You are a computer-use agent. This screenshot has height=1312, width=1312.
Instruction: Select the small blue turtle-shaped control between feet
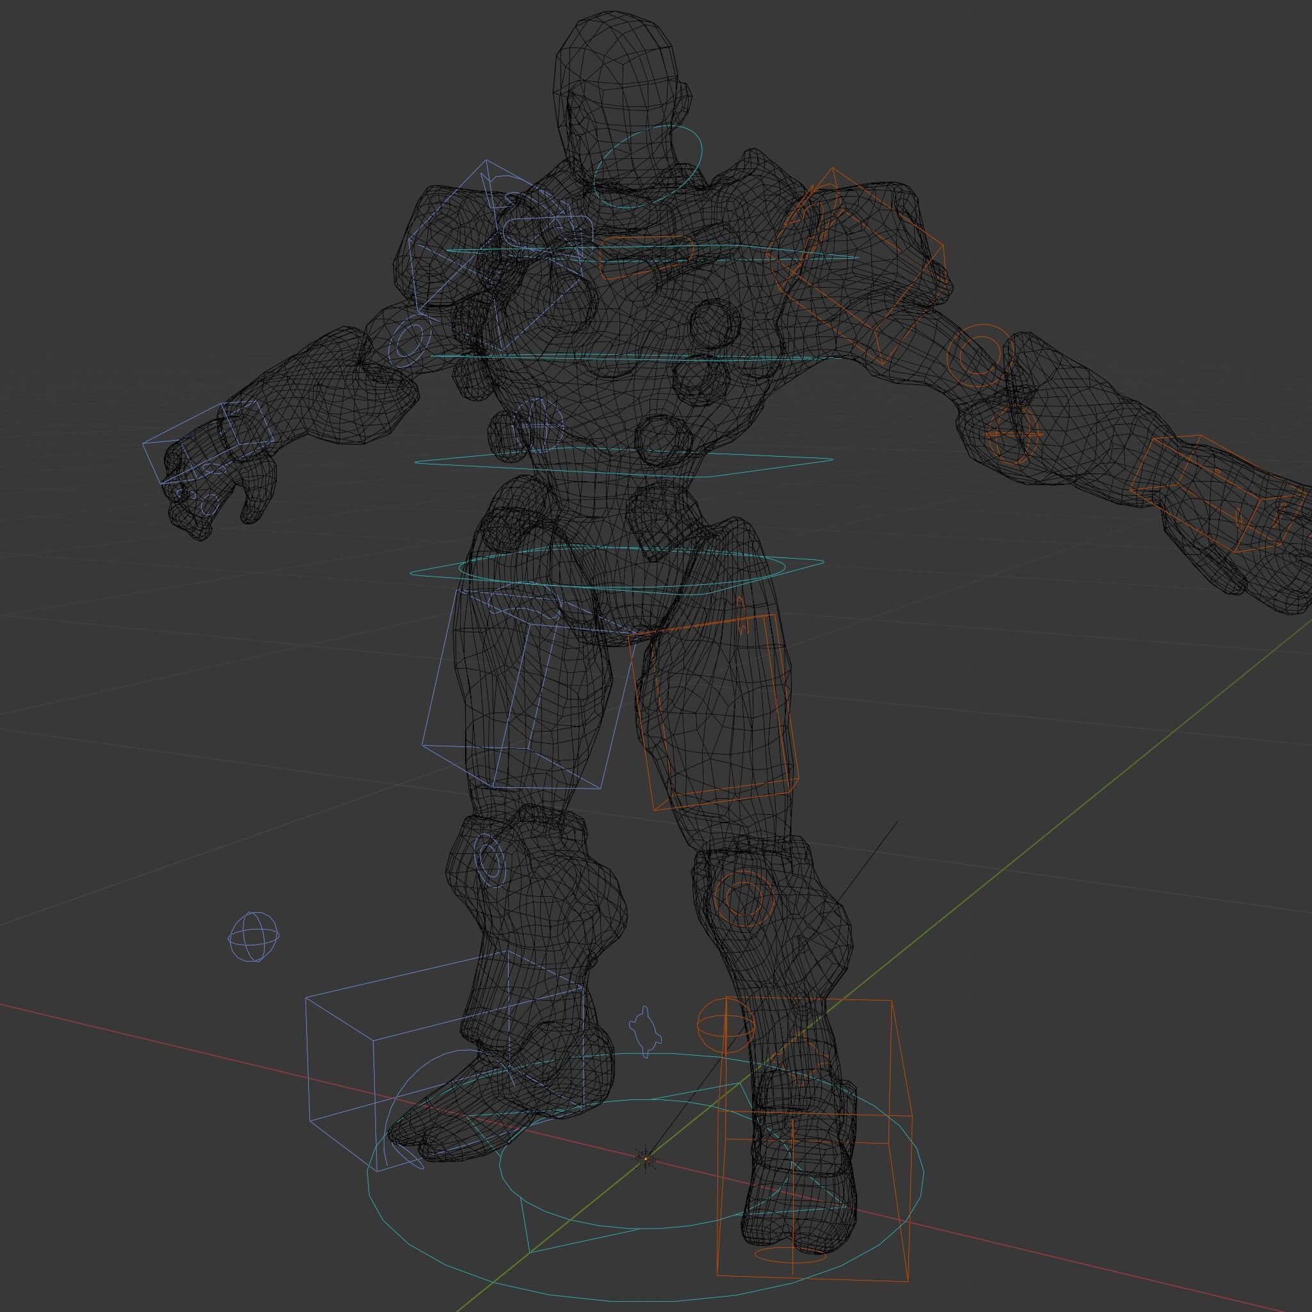[x=644, y=1032]
